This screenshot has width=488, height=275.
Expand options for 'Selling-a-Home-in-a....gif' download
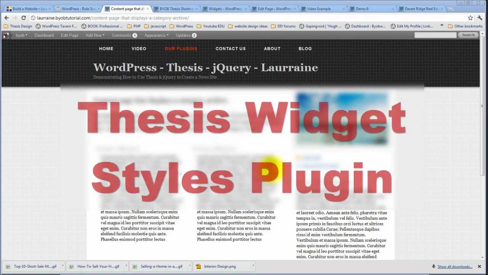(x=189, y=266)
